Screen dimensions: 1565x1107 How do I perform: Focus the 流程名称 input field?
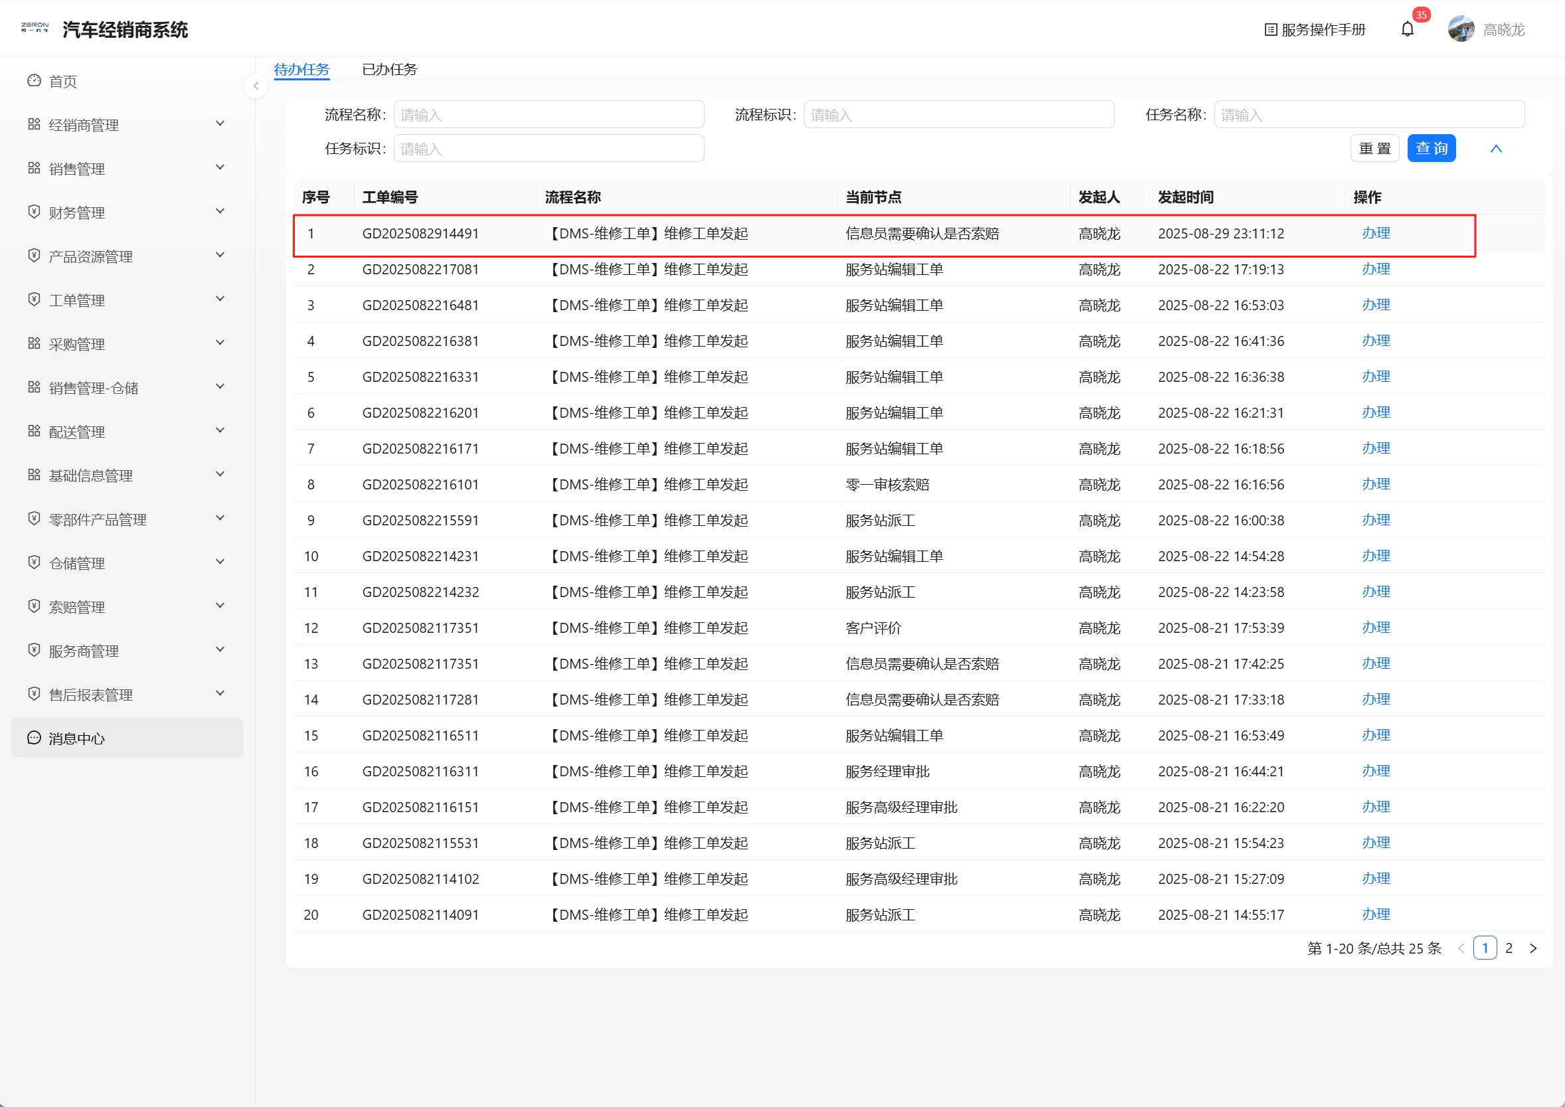548,114
